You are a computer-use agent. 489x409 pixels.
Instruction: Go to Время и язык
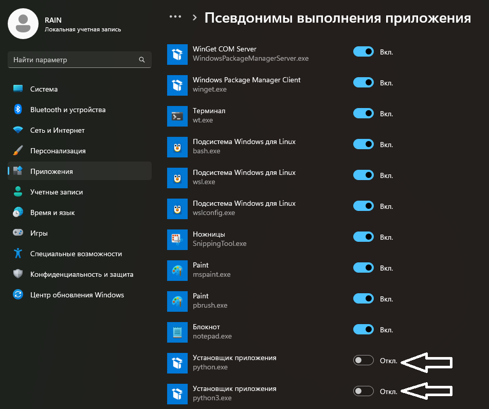tap(80, 212)
